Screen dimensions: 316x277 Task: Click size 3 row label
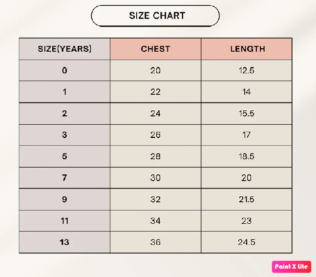pyautogui.click(x=64, y=135)
